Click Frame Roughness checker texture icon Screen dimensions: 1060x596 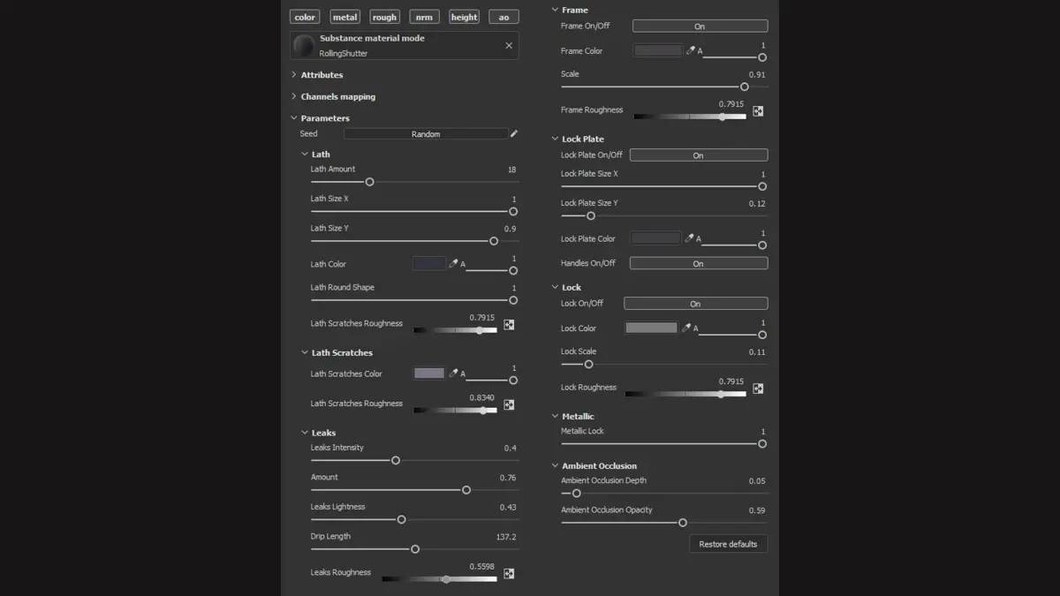click(x=758, y=111)
